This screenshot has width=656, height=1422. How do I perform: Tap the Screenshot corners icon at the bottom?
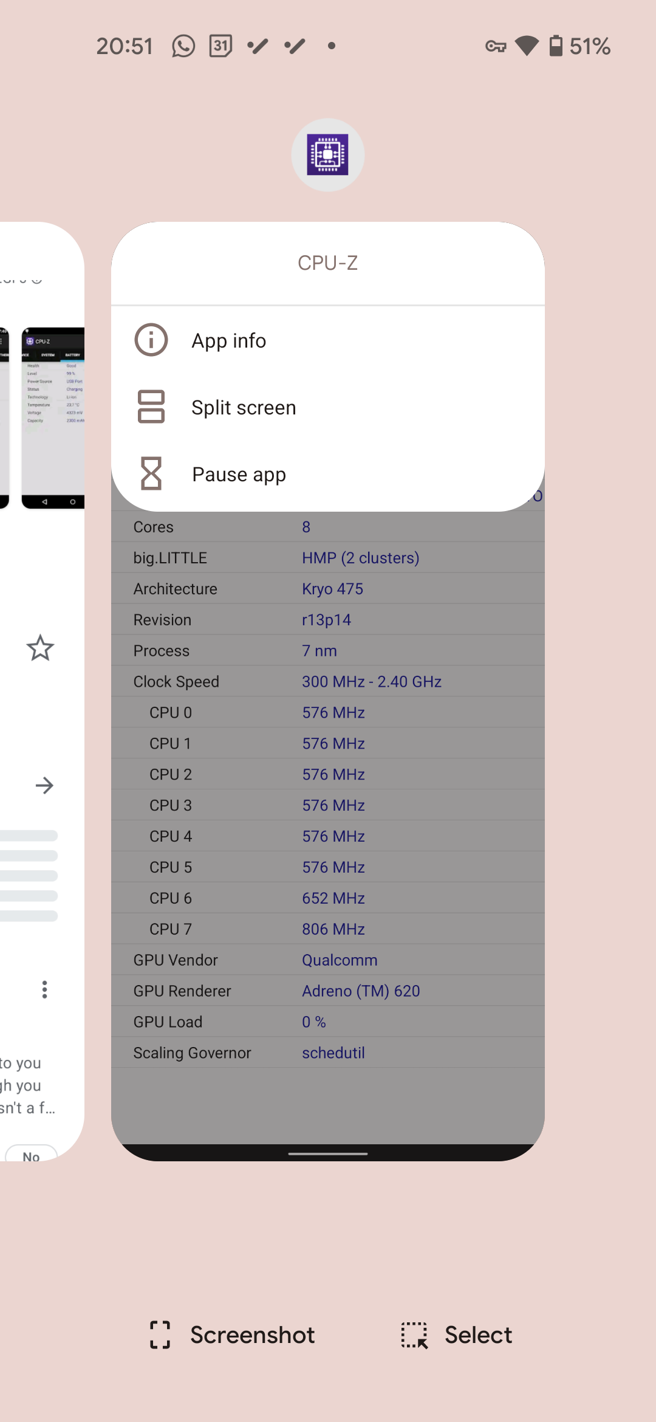pos(159,1334)
